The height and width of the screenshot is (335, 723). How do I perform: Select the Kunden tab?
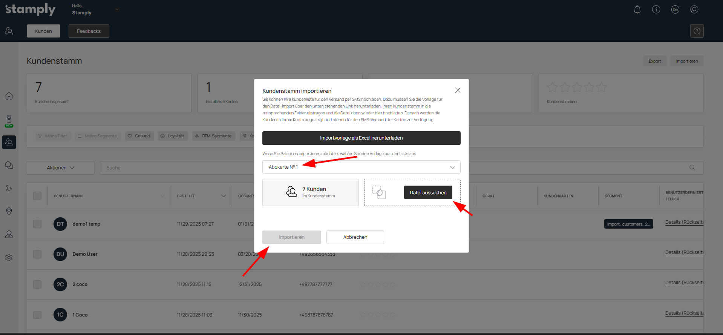43,31
